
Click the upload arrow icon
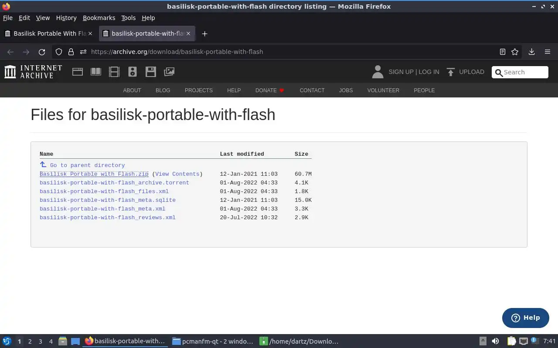click(x=451, y=72)
